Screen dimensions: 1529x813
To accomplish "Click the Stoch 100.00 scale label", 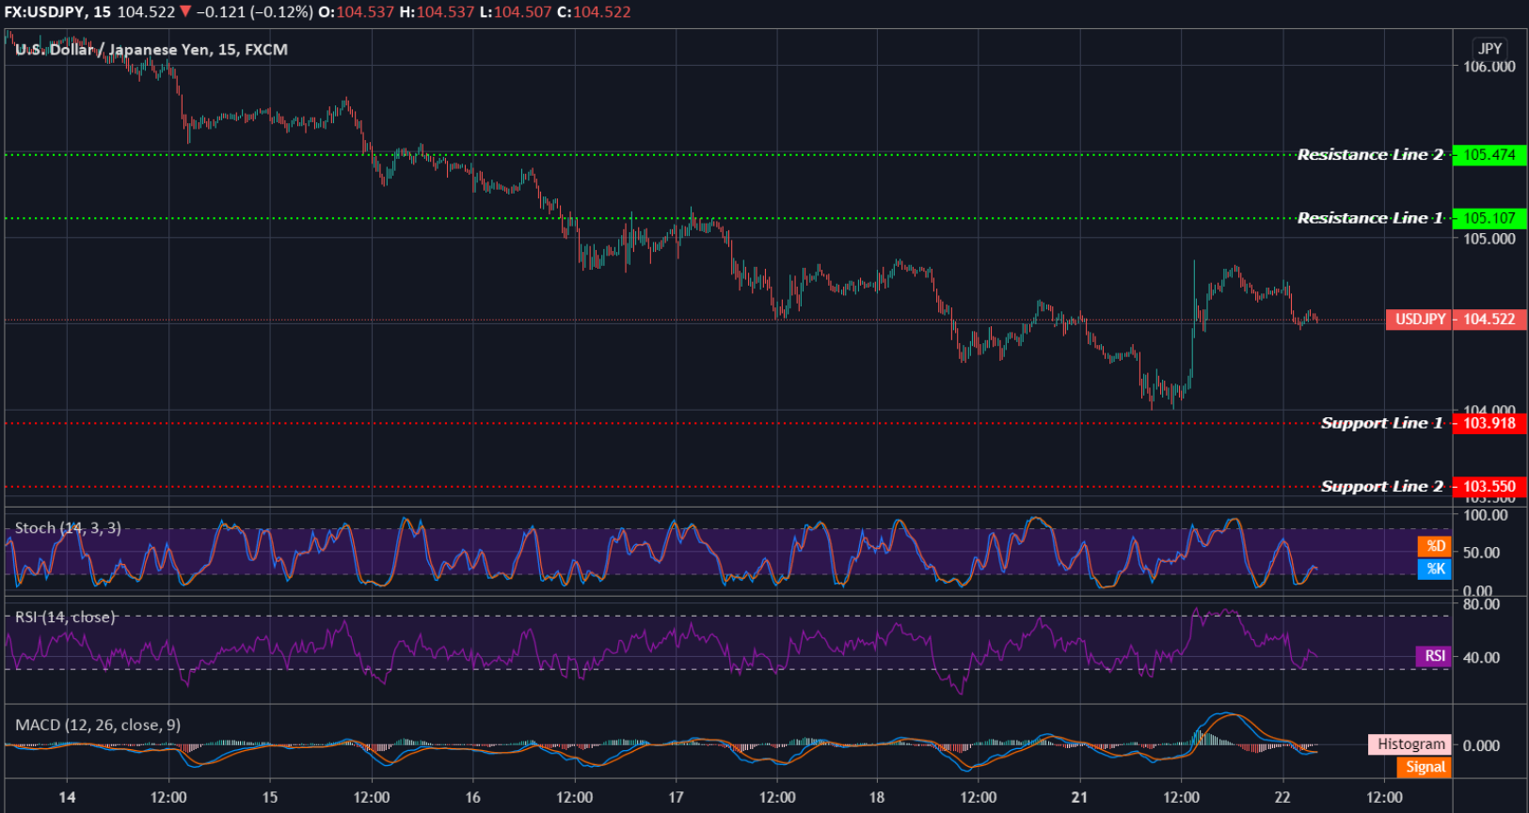I will 1486,515.
